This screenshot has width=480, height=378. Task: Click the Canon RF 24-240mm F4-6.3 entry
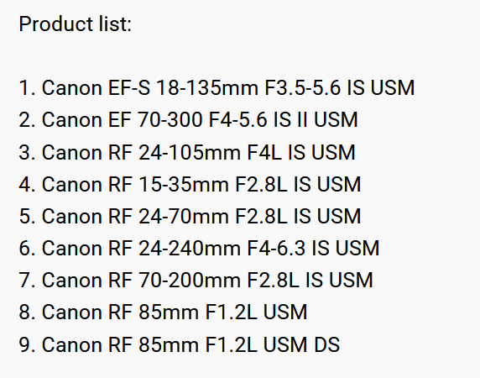[199, 248]
